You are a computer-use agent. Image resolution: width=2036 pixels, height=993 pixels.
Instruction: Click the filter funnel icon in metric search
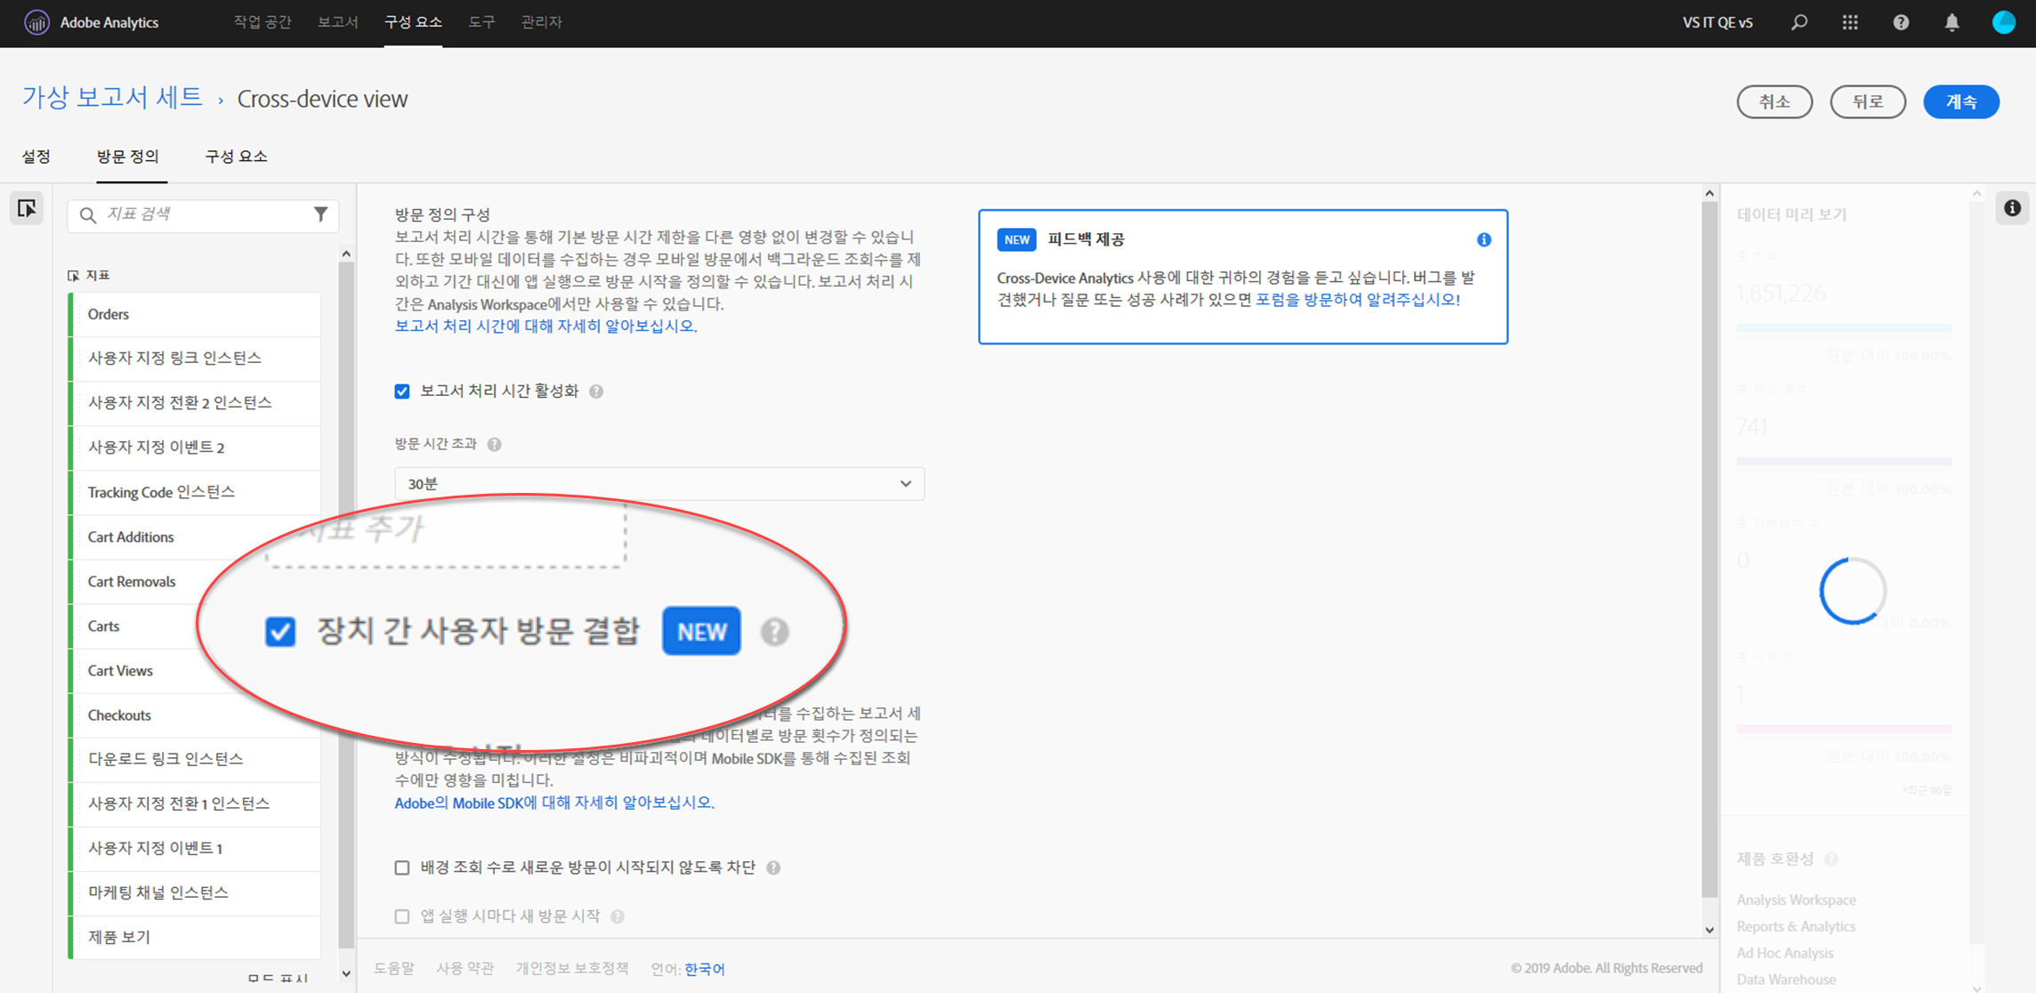pyautogui.click(x=321, y=214)
